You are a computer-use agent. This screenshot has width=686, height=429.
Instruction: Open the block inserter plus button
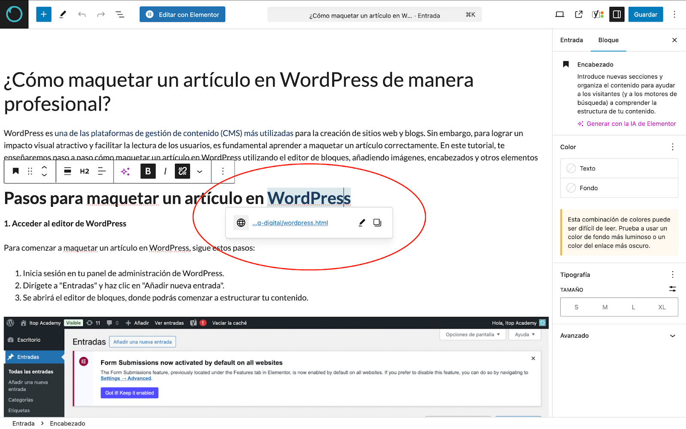(x=44, y=14)
